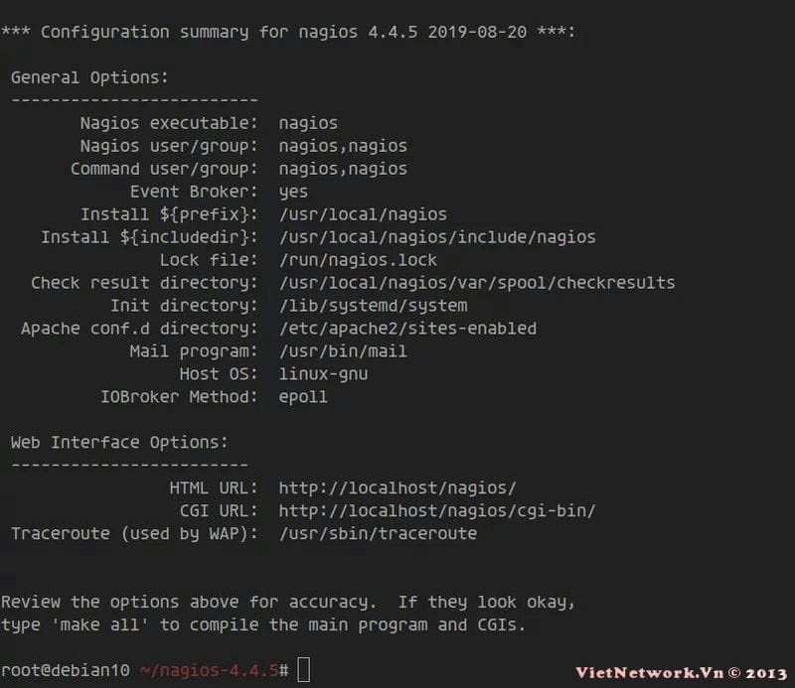Image resolution: width=795 pixels, height=688 pixels.
Task: Click the checkresults spool directory path
Action: [x=477, y=283]
